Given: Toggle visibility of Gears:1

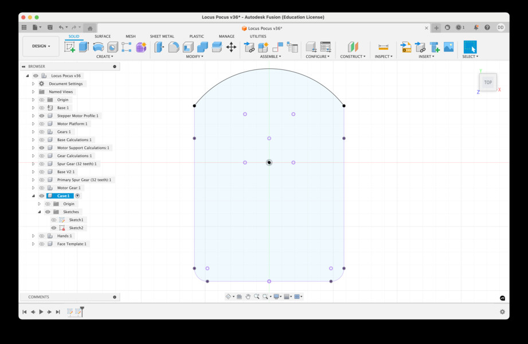Looking at the screenshot, I should (x=42, y=132).
